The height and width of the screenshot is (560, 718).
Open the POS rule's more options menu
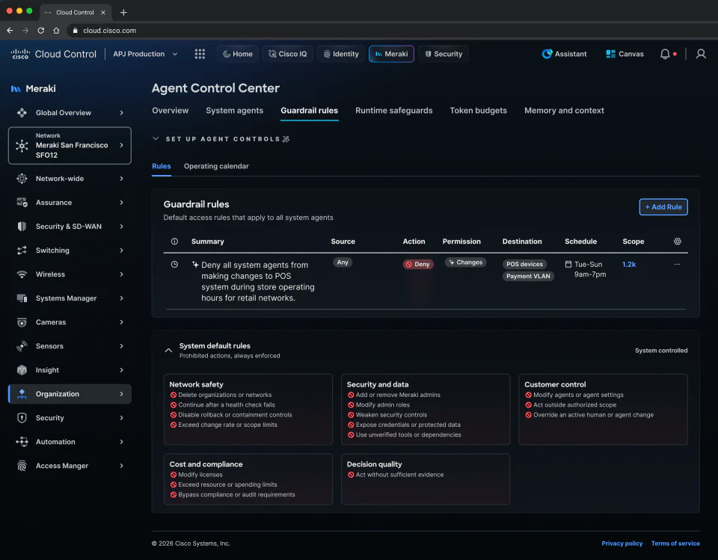coord(677,264)
